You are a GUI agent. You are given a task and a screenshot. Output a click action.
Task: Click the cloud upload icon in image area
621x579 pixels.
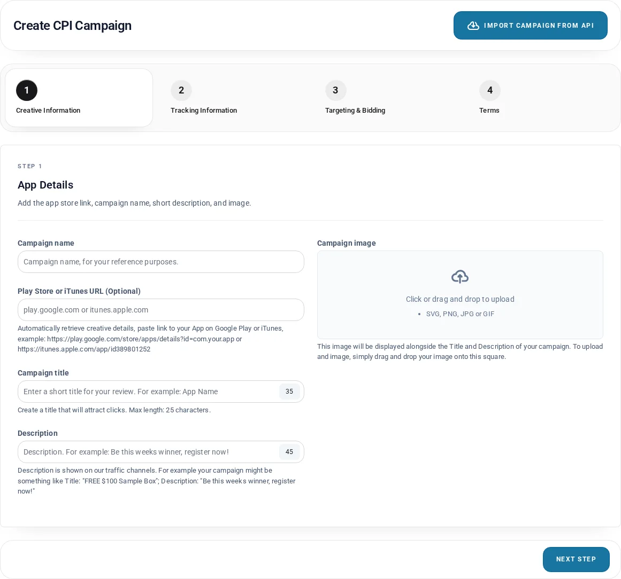(x=460, y=277)
